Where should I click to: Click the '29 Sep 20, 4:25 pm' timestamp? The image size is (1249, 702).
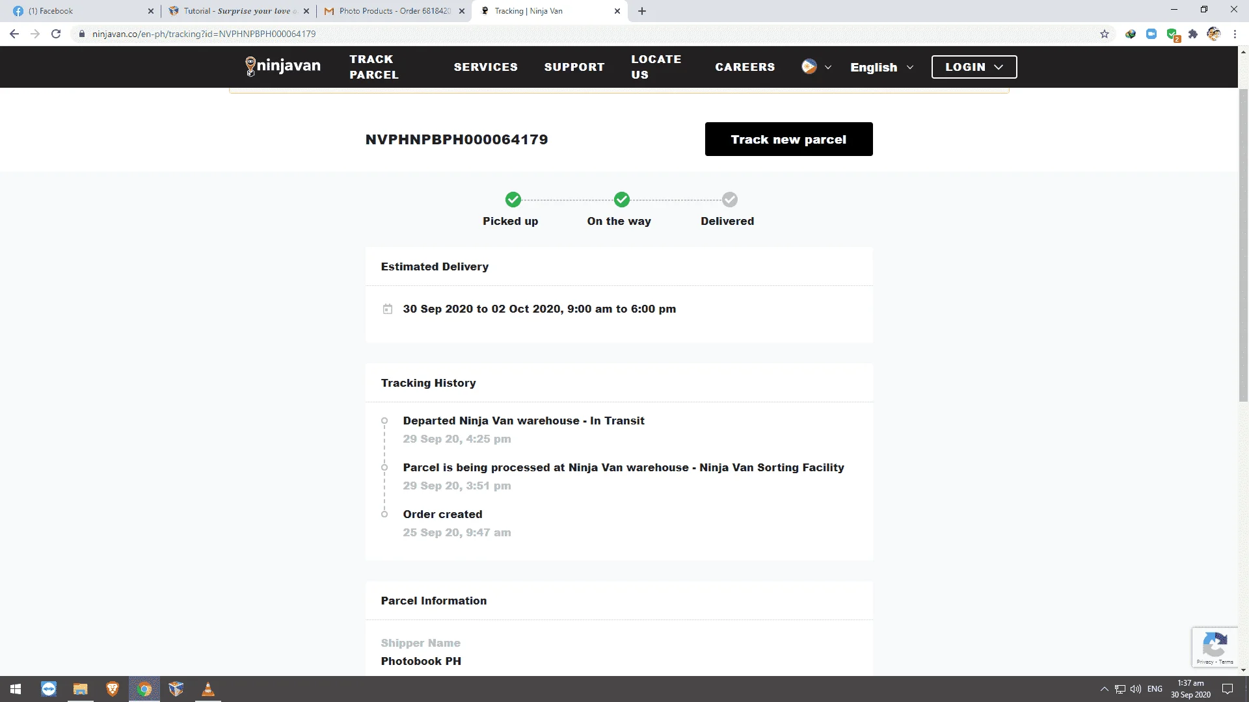[x=457, y=439]
